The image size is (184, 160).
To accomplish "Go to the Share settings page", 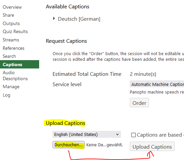I will pos(8,15).
